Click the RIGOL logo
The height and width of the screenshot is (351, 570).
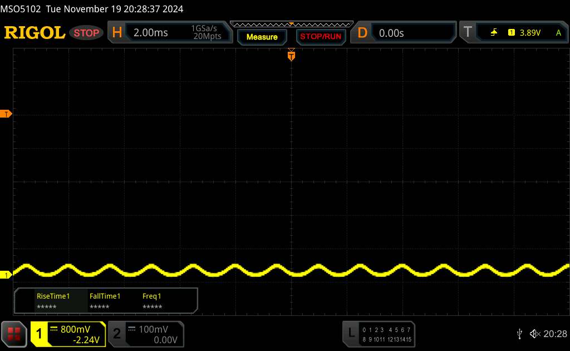[x=35, y=33]
